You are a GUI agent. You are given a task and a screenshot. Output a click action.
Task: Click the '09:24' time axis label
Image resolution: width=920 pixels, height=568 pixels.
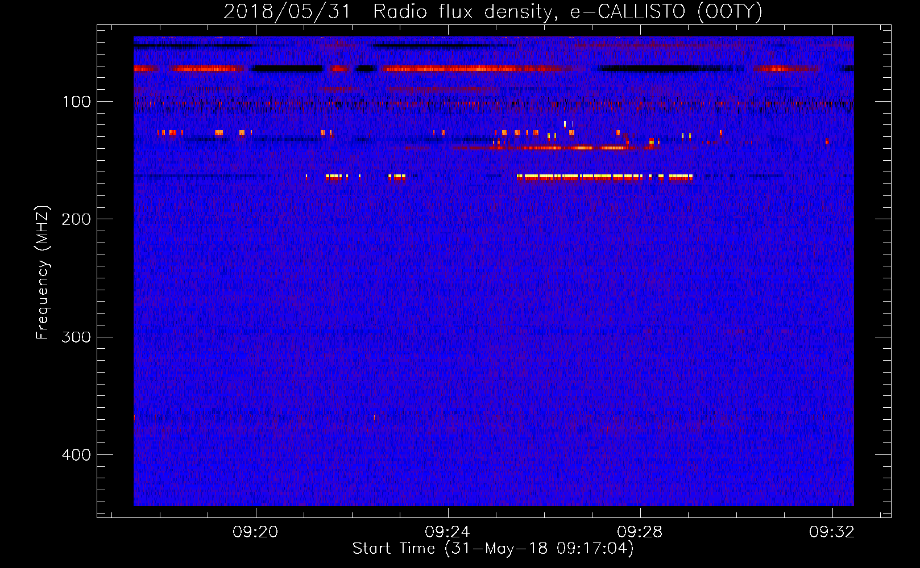point(447,532)
